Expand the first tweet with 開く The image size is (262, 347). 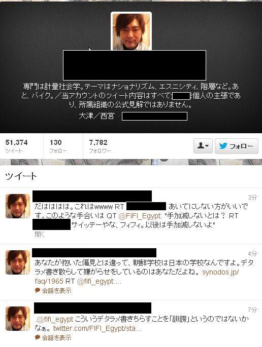point(40,235)
